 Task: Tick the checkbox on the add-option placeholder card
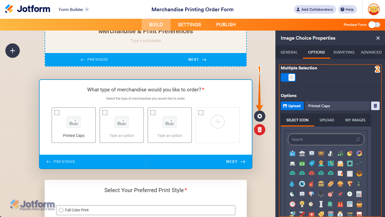pos(201,113)
